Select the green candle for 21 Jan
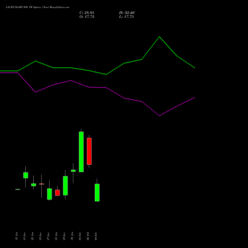 point(26,175)
